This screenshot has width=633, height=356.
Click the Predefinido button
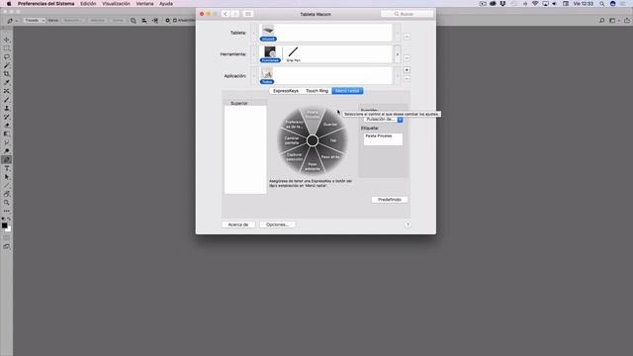389,200
